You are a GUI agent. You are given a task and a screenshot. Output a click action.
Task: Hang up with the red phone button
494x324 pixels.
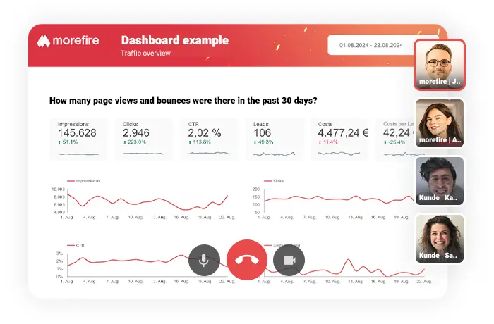246,260
